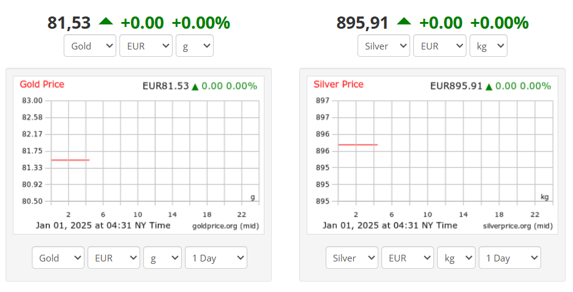The width and height of the screenshot is (573, 292).
Task: Expand EUR dropdown below the silver chart
Action: pos(408,258)
